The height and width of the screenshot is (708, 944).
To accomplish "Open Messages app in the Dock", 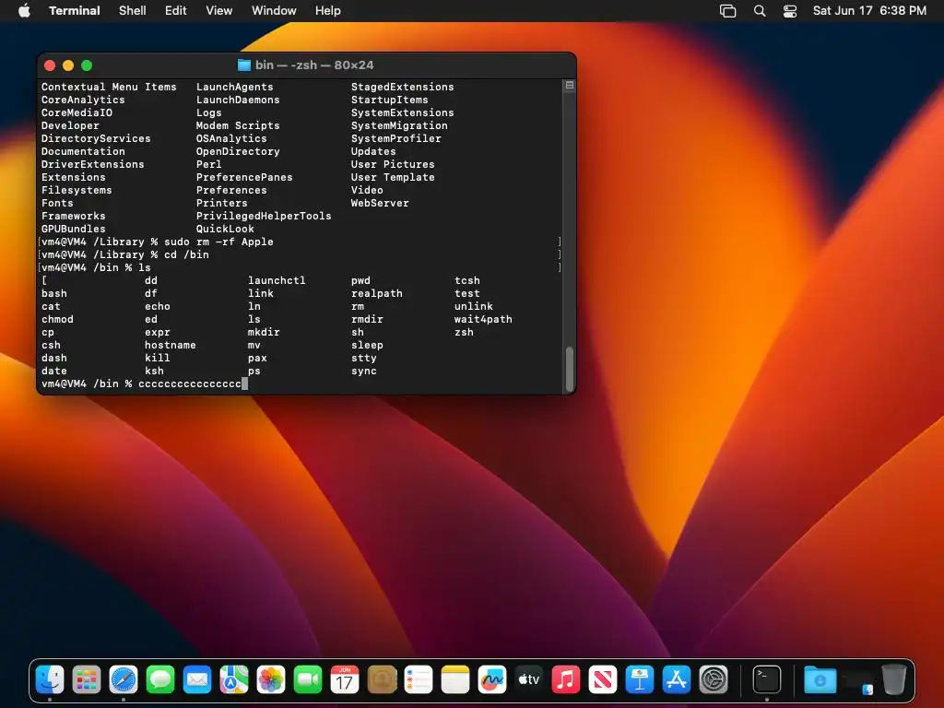I will pyautogui.click(x=160, y=679).
